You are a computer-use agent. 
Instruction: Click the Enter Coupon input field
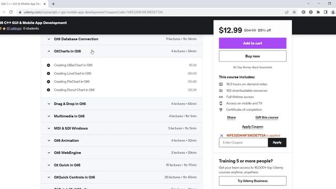[x=244, y=142]
